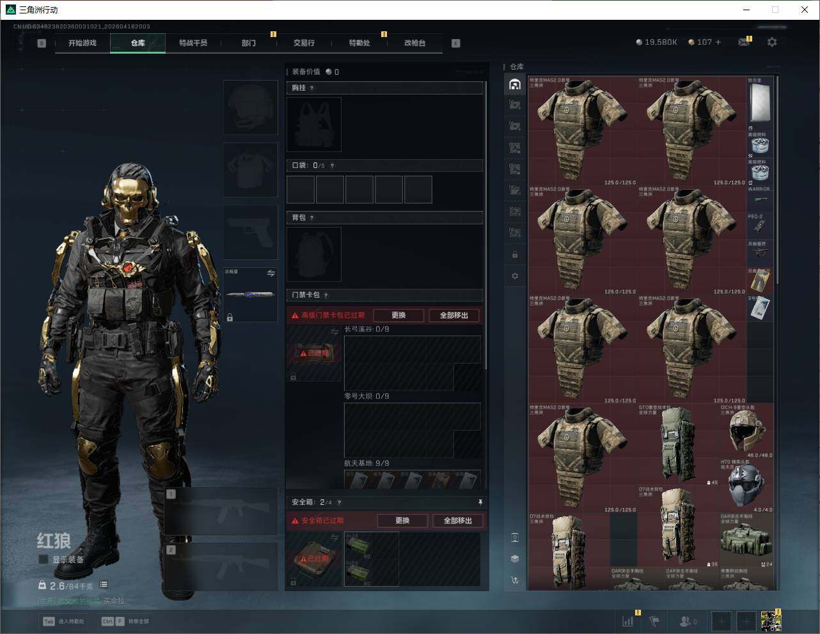Viewport: 820px width, 634px height.
Task: Click the help question mark next to 口袋
Action: [332, 166]
